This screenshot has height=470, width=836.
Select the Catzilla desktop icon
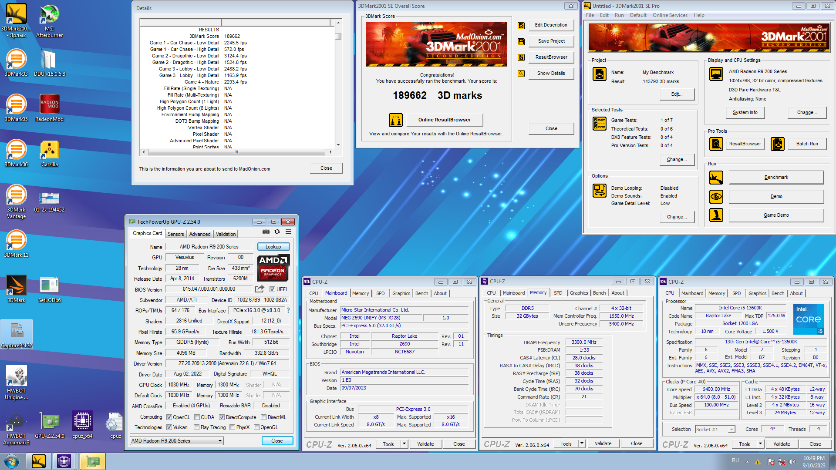click(49, 154)
